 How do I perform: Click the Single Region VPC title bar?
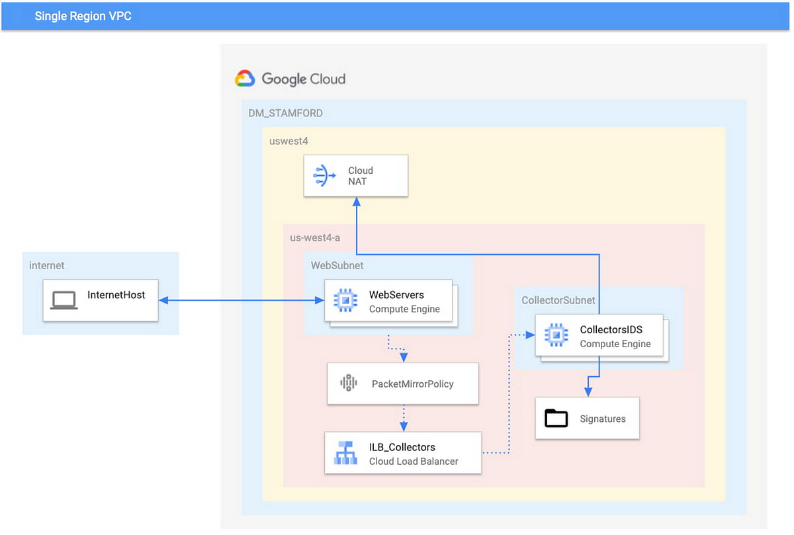[83, 16]
